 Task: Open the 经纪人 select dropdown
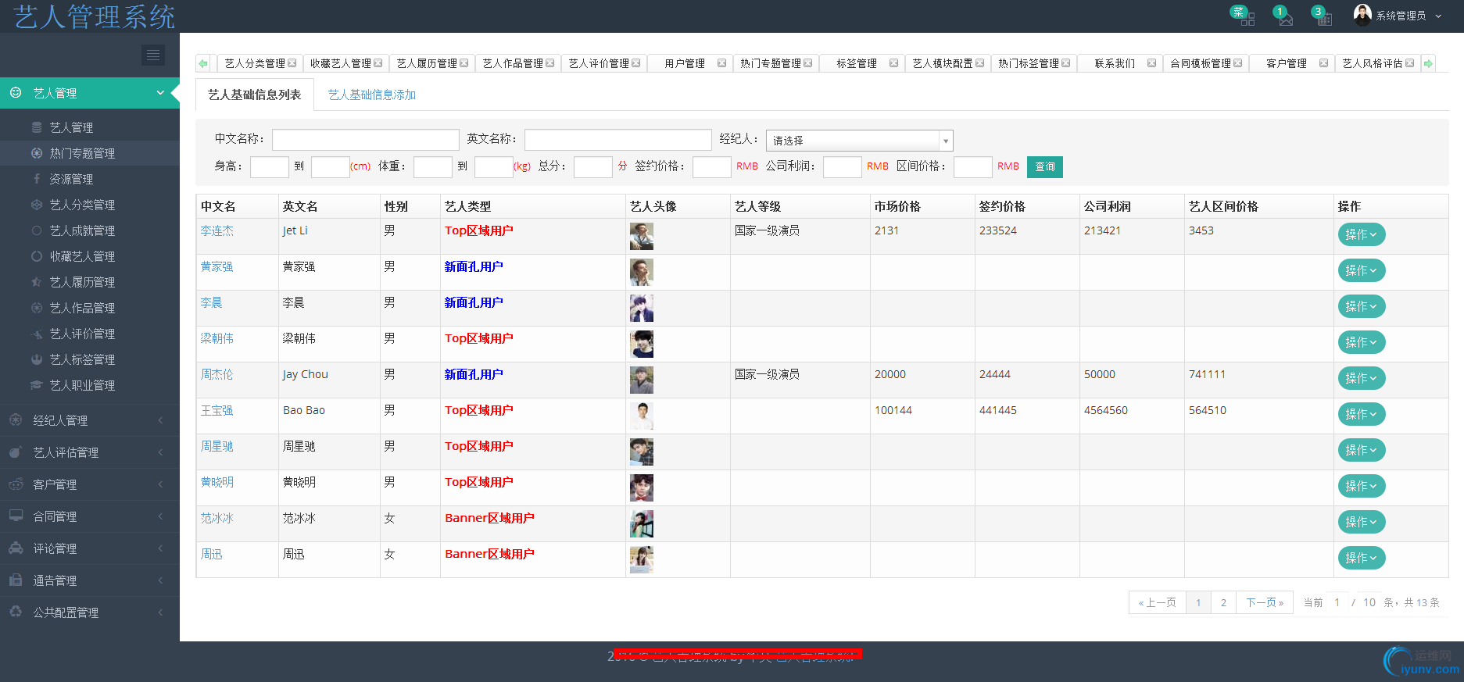coord(859,141)
